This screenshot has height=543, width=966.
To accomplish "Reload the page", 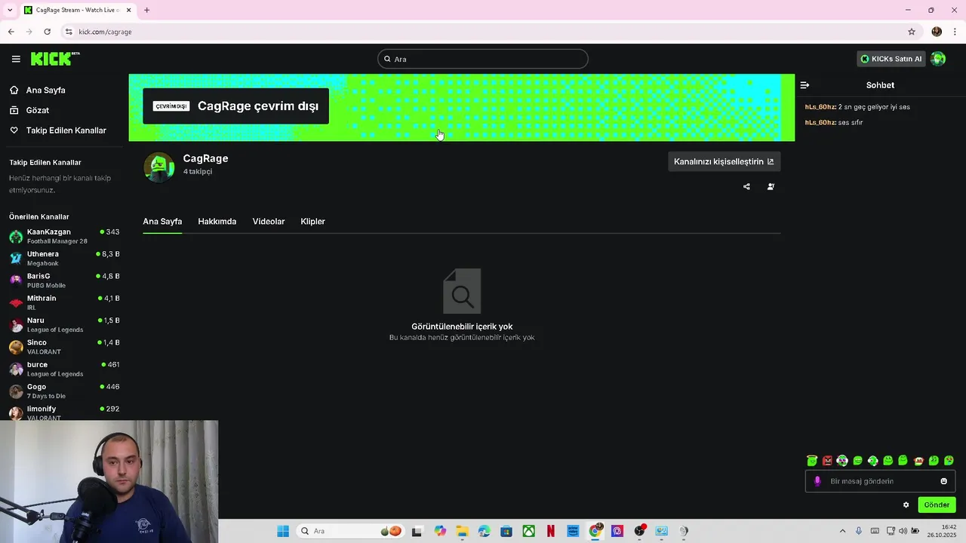I will [47, 32].
